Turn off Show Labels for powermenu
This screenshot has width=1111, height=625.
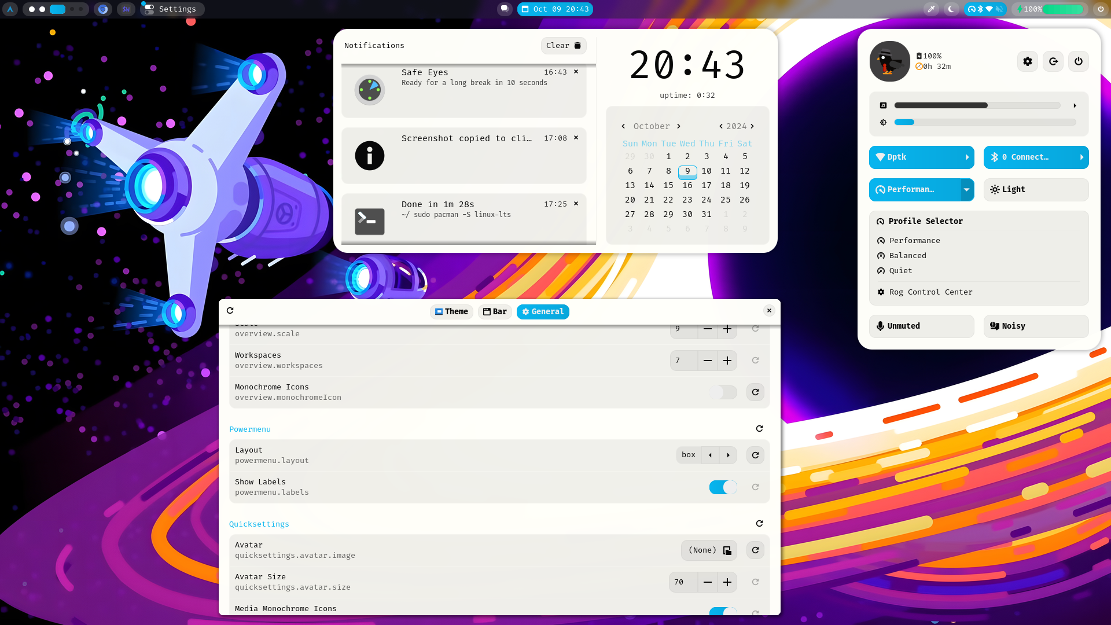[723, 487]
